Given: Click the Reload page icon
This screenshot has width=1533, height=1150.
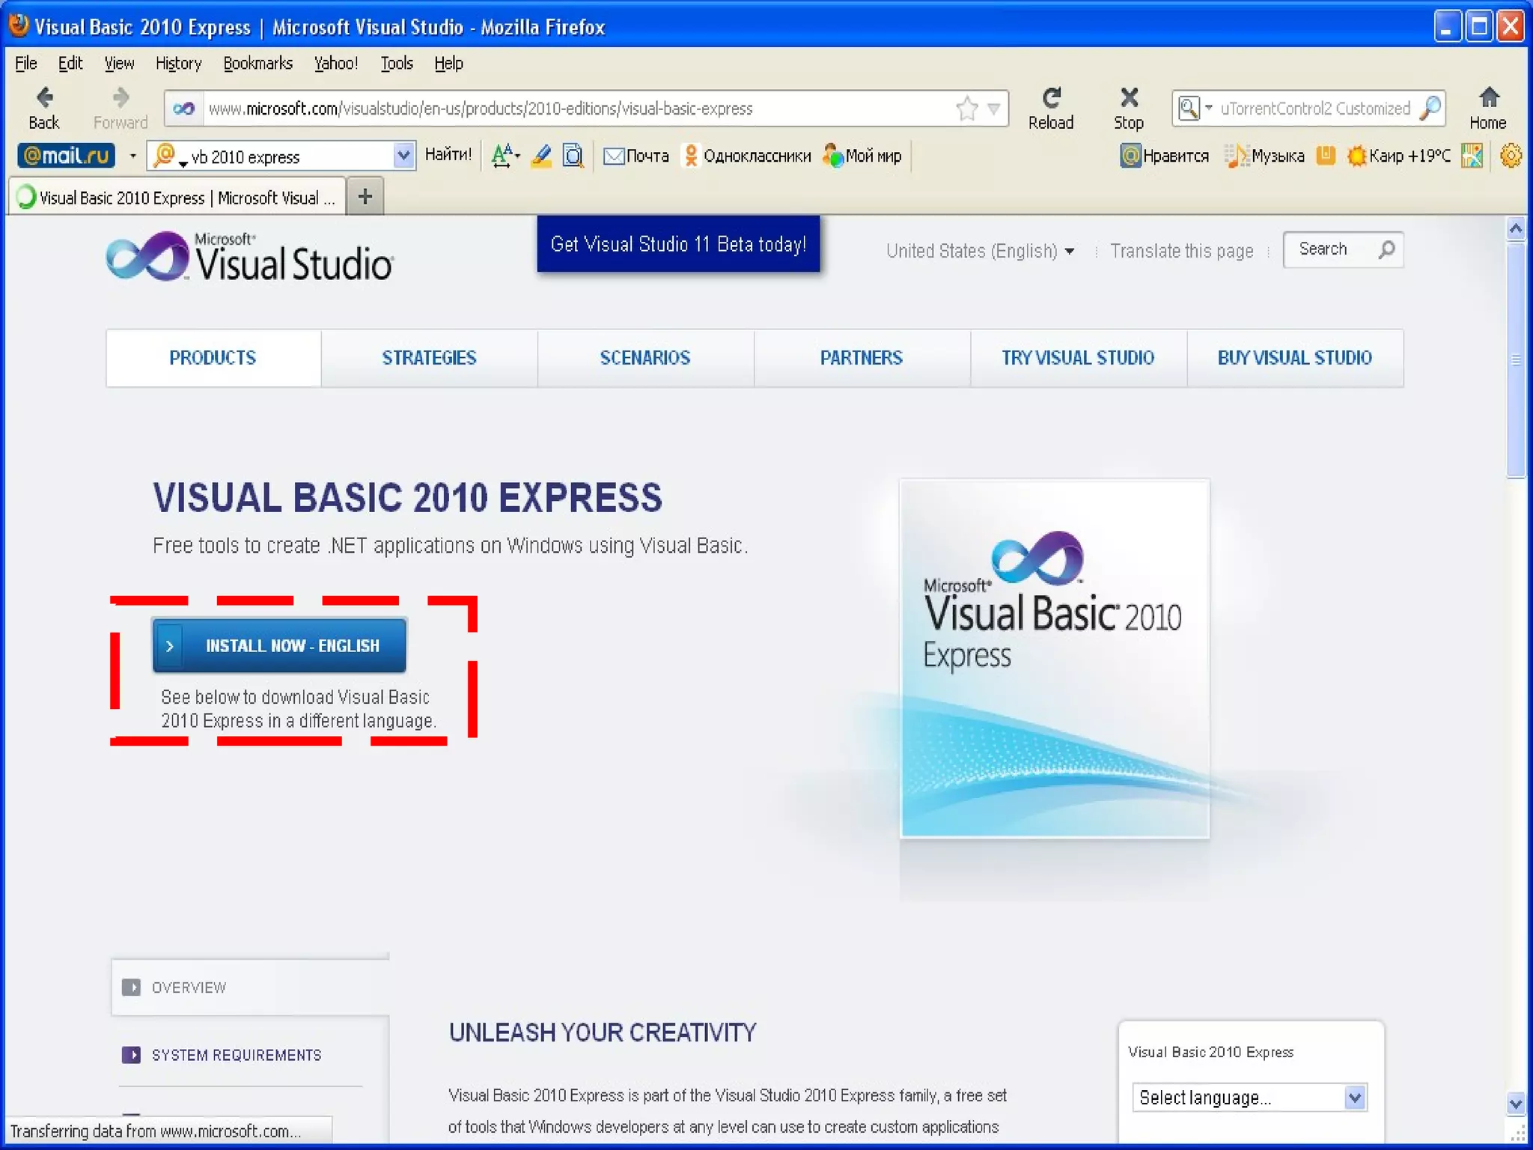Looking at the screenshot, I should tap(1051, 98).
